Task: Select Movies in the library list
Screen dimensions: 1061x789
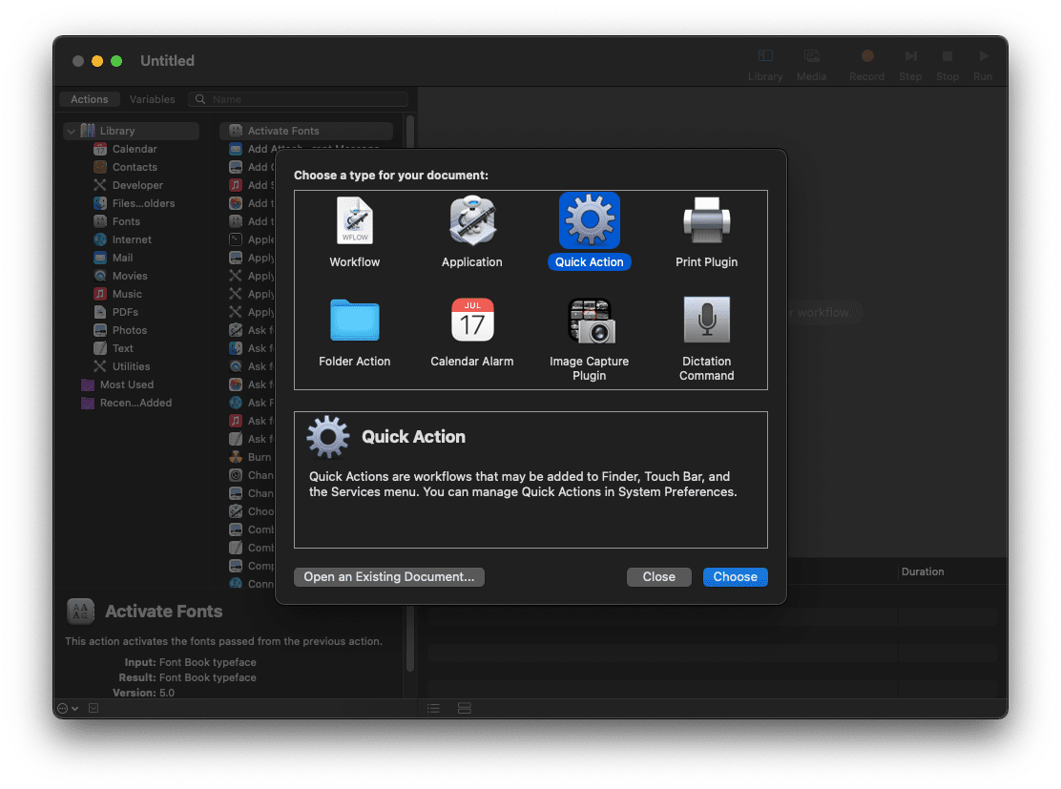Action: [x=130, y=276]
